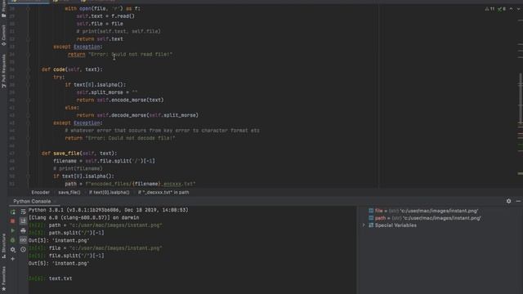
Task: Toggle scroll to end in console
Action: tap(23, 221)
